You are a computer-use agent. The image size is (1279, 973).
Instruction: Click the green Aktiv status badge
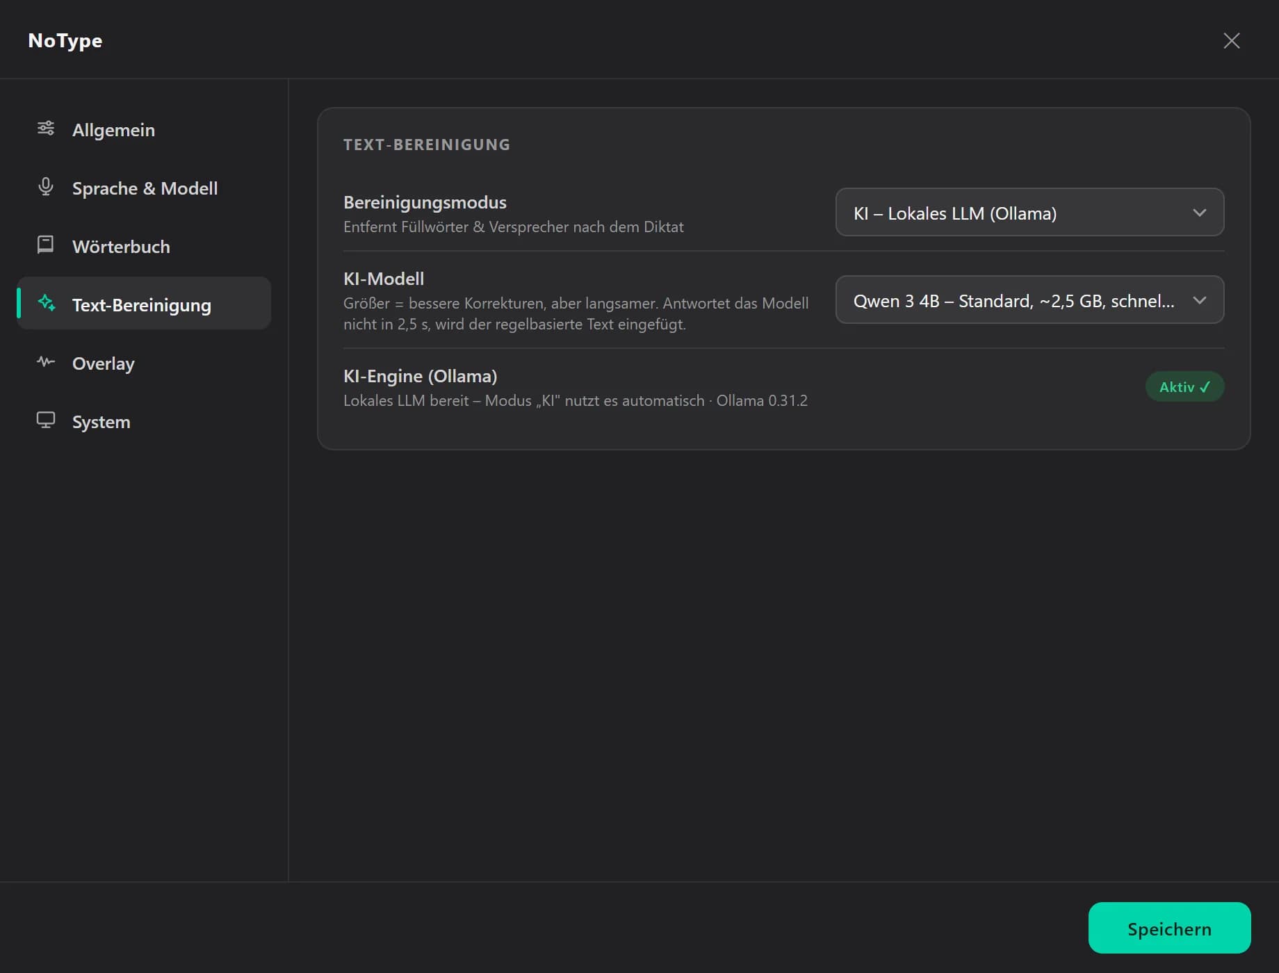tap(1184, 386)
